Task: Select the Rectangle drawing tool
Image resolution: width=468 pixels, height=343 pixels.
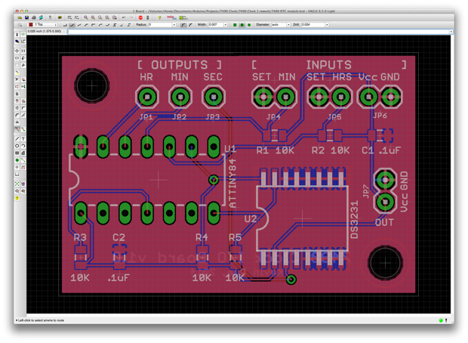Action: (17, 153)
